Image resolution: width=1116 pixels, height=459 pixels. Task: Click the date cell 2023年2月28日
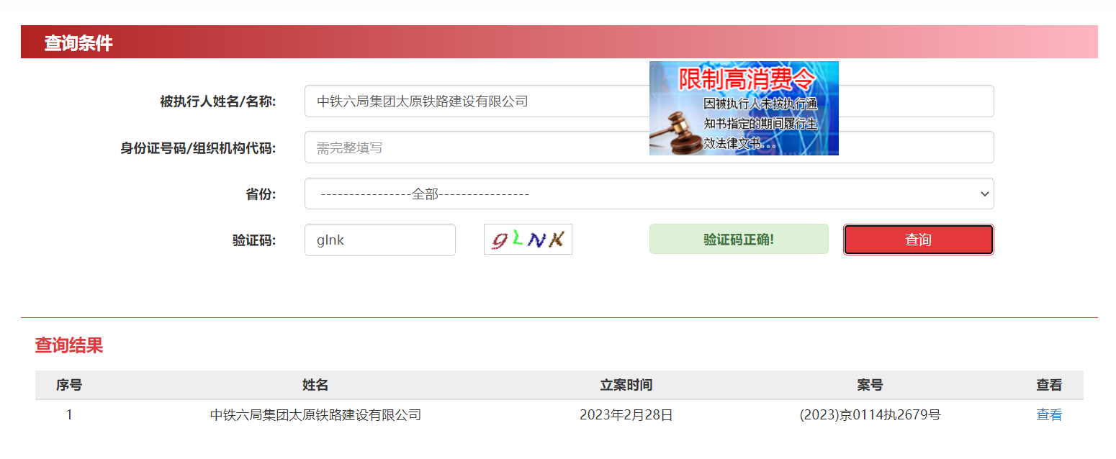tap(626, 415)
